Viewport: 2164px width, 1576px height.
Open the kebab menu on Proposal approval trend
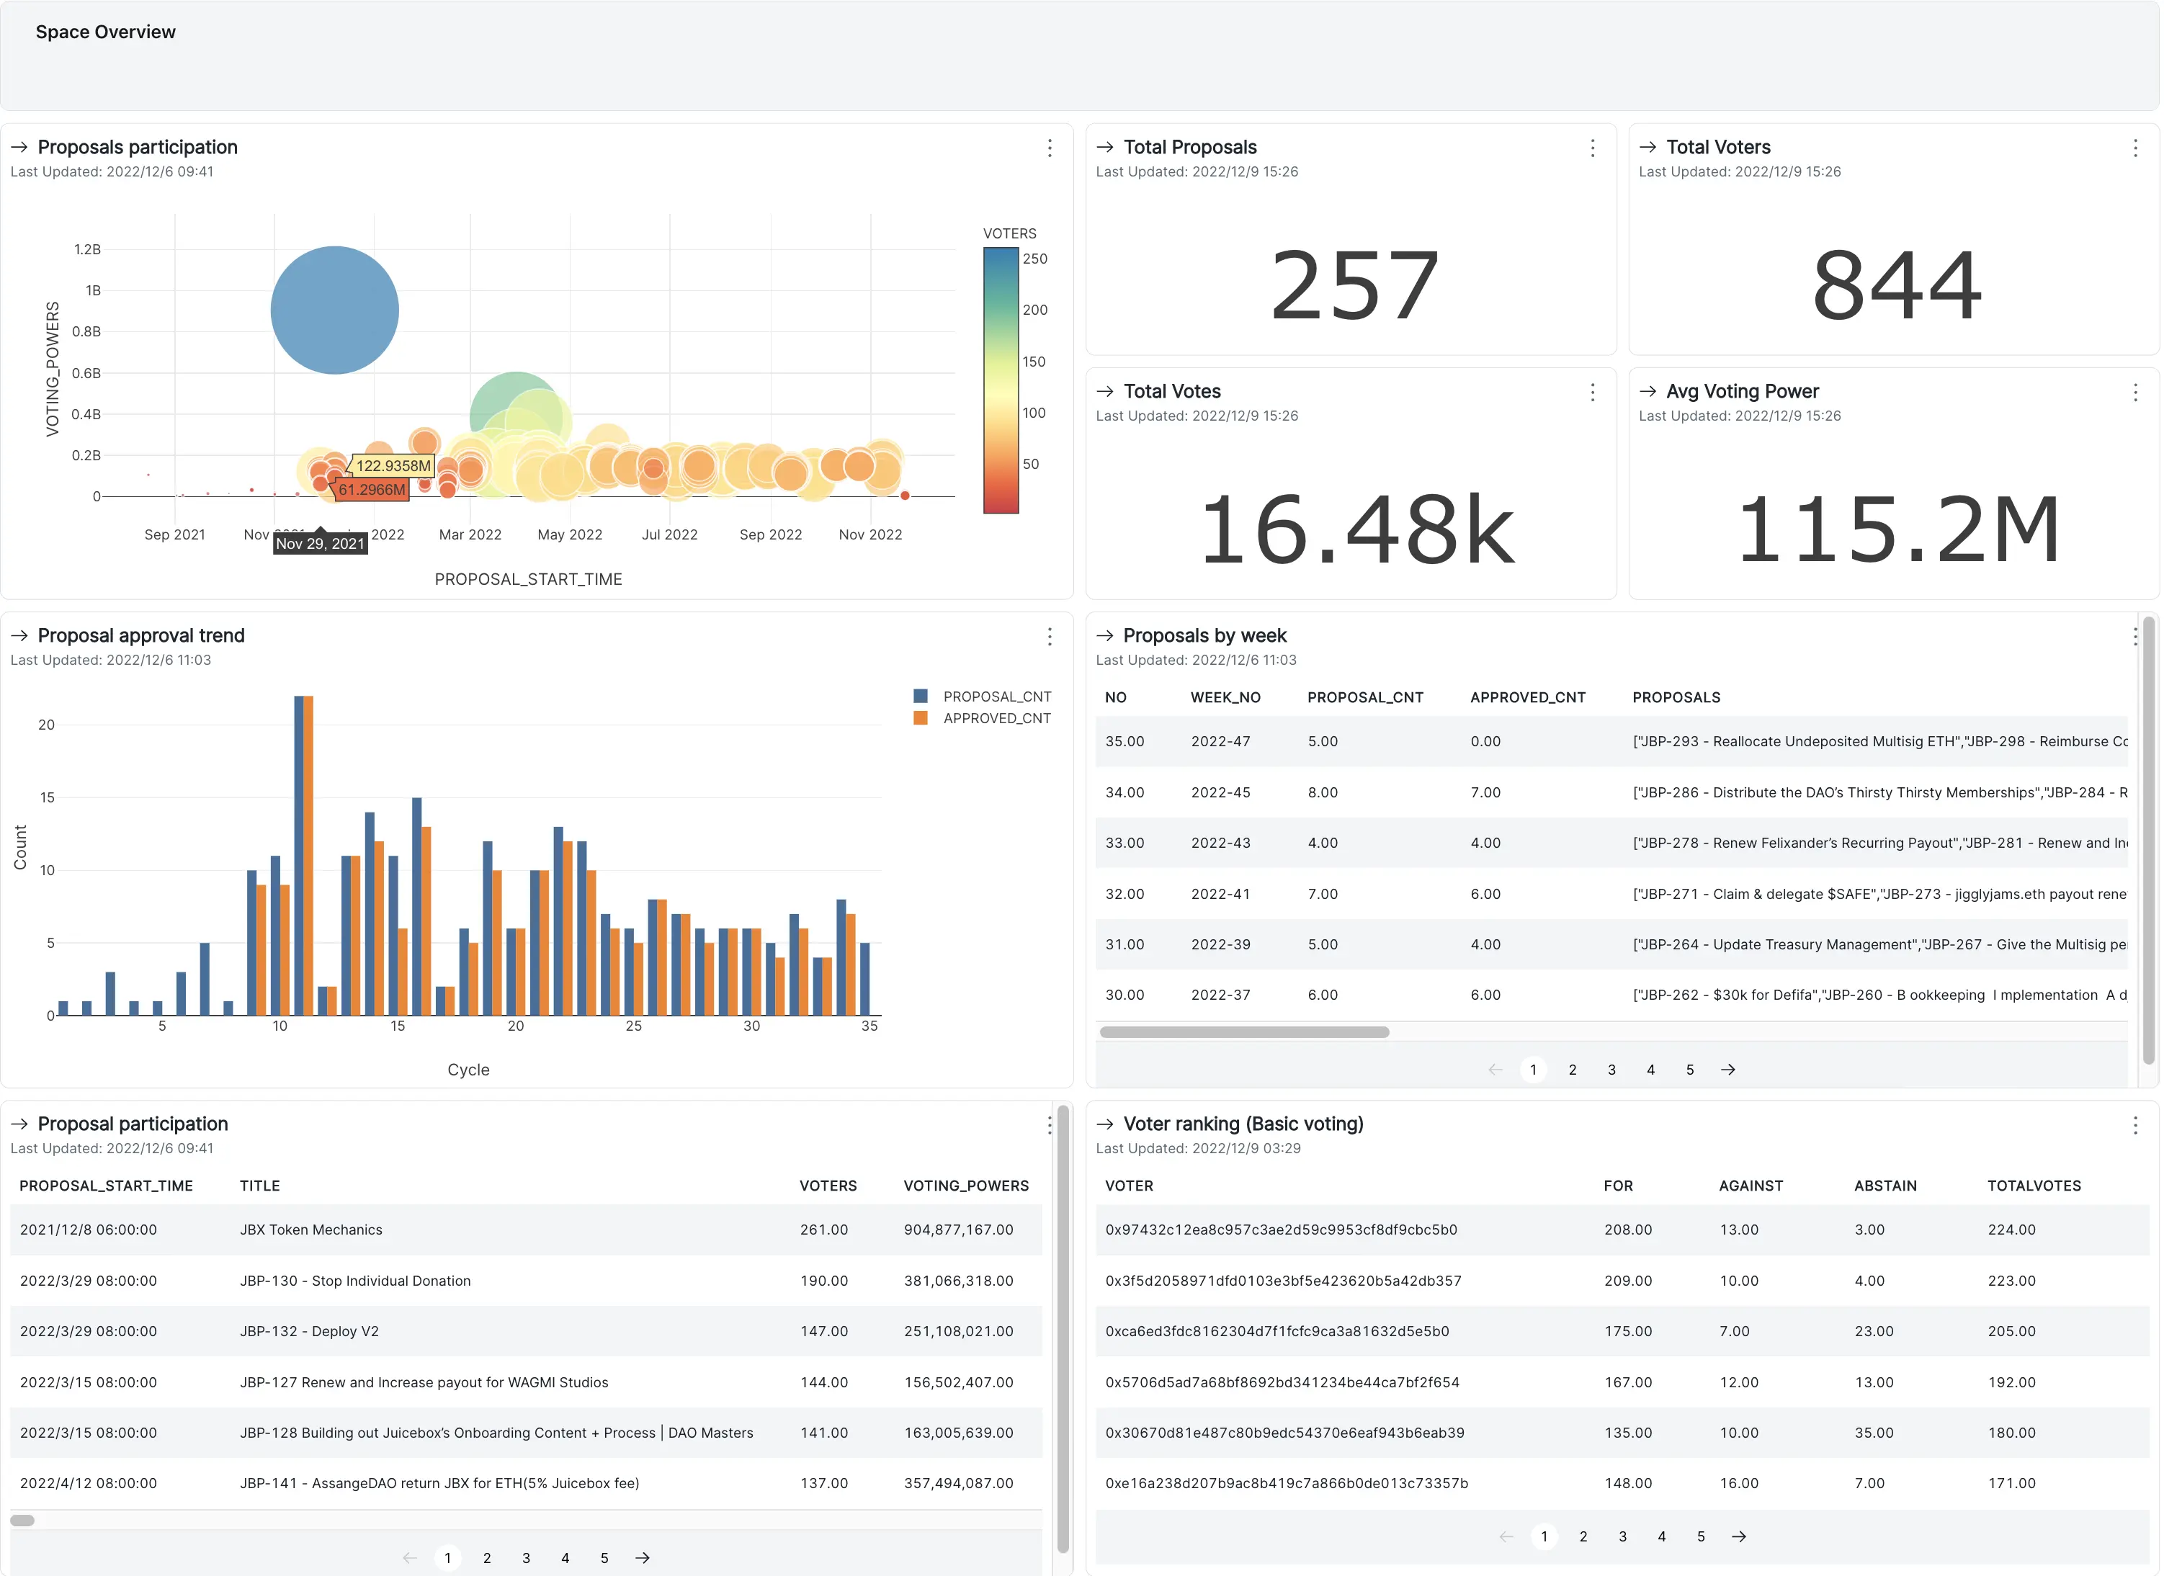pos(1050,636)
